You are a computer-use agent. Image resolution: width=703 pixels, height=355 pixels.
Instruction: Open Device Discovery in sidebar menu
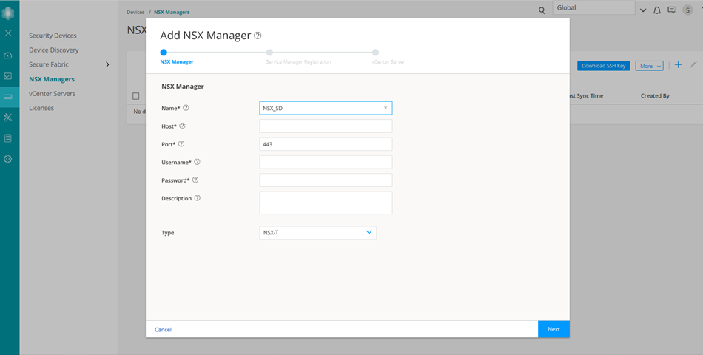coord(53,50)
